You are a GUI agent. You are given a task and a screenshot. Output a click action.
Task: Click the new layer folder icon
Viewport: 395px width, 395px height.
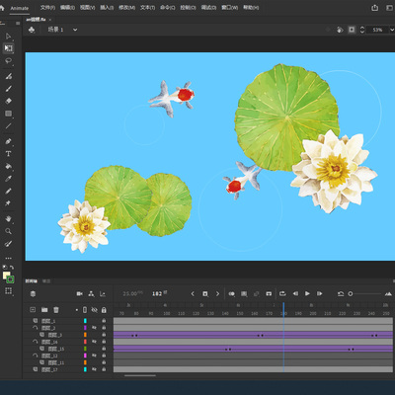(44, 310)
